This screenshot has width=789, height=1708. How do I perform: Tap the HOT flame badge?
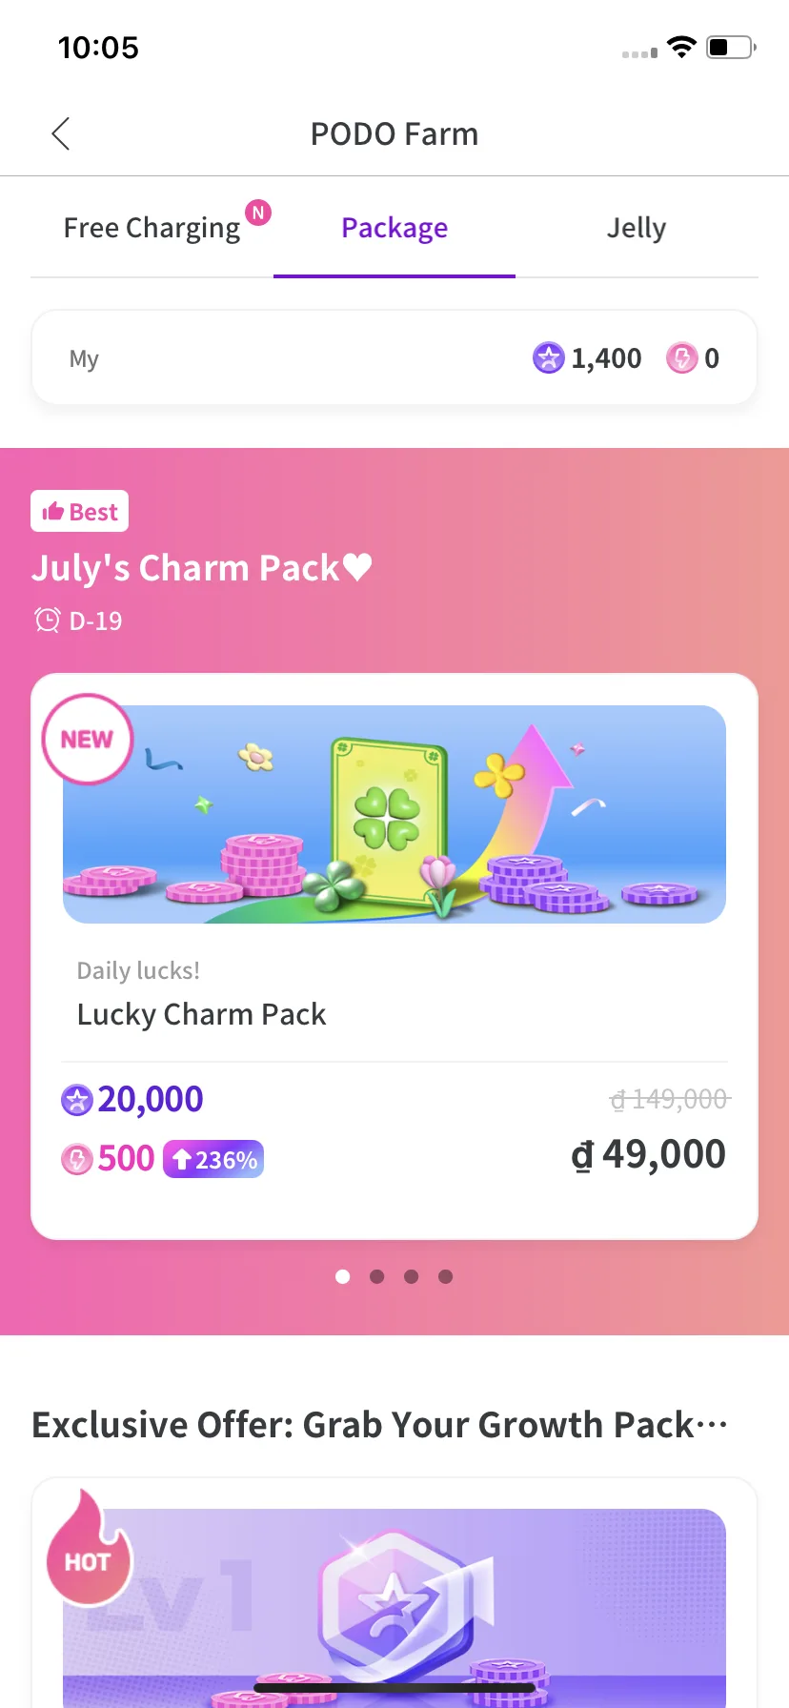(88, 1547)
